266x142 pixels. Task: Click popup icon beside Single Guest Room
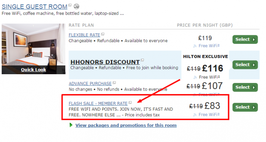(x=70, y=5)
